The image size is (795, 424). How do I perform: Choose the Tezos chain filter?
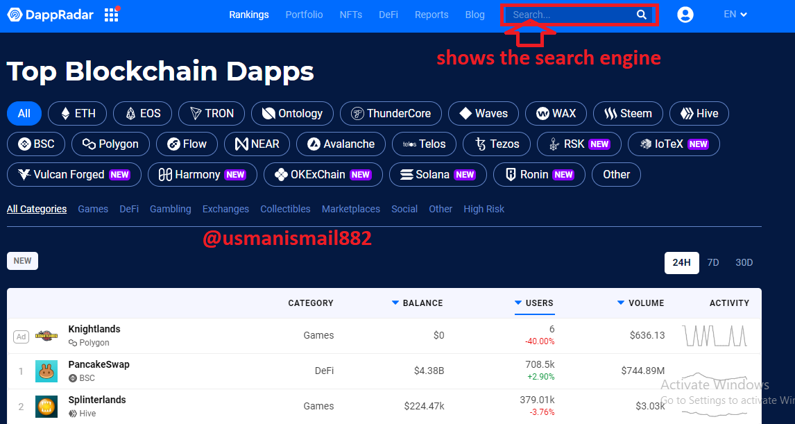(497, 144)
